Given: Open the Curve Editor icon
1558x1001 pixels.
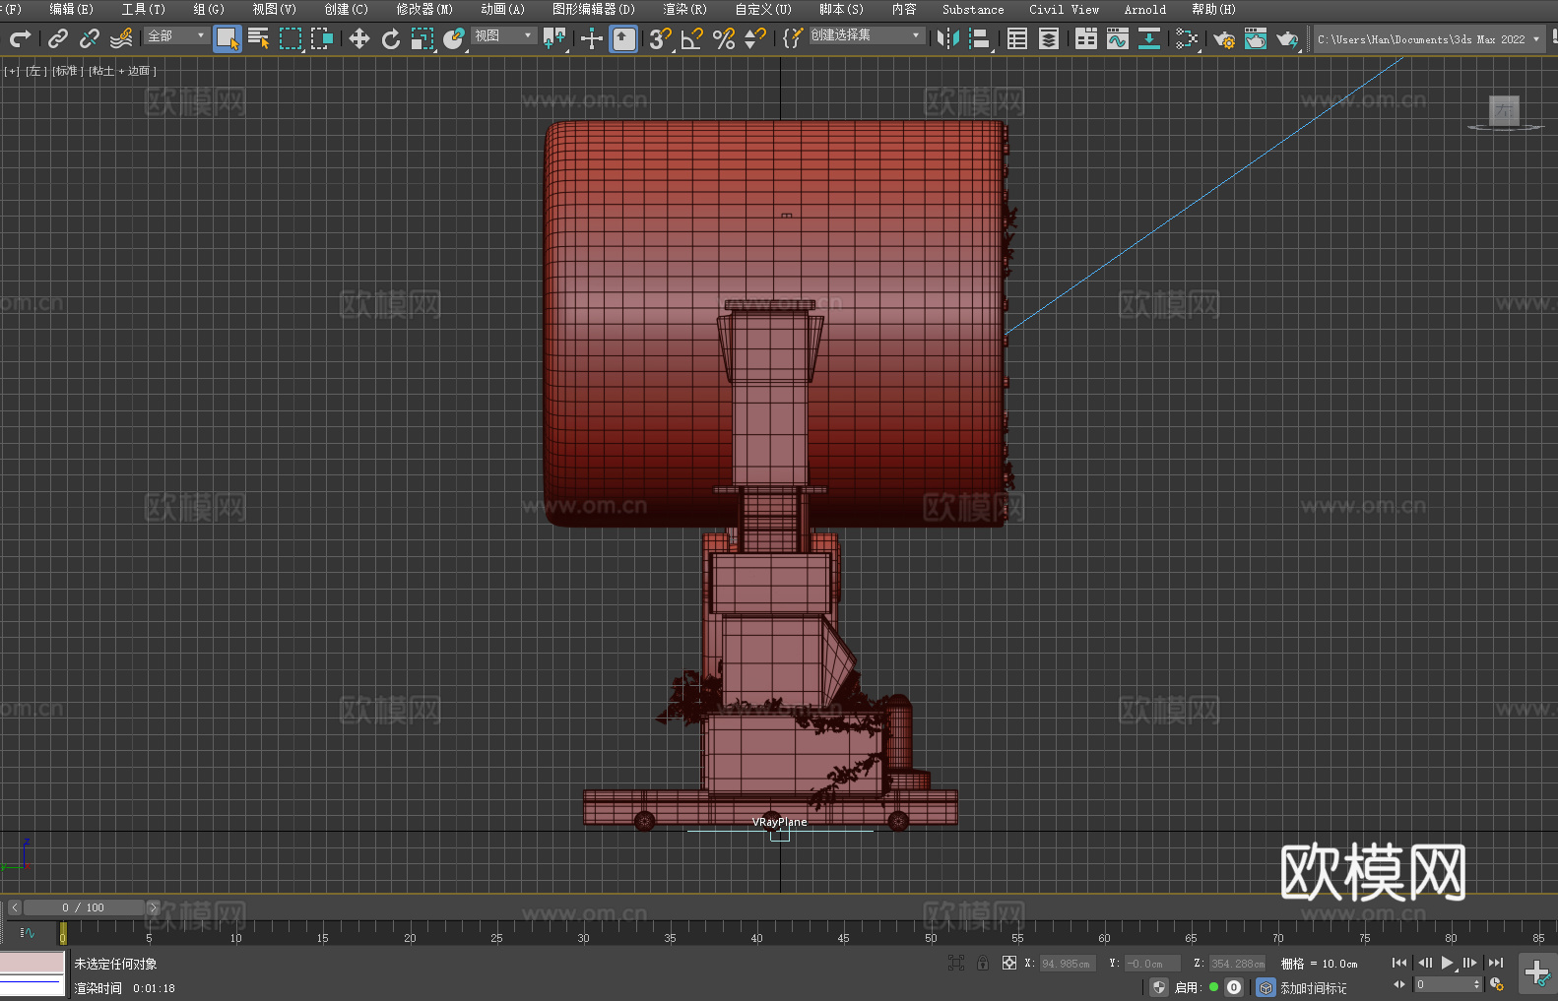Looking at the screenshot, I should [x=1117, y=38].
